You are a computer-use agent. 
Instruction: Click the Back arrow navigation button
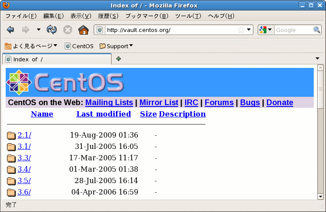11,30
